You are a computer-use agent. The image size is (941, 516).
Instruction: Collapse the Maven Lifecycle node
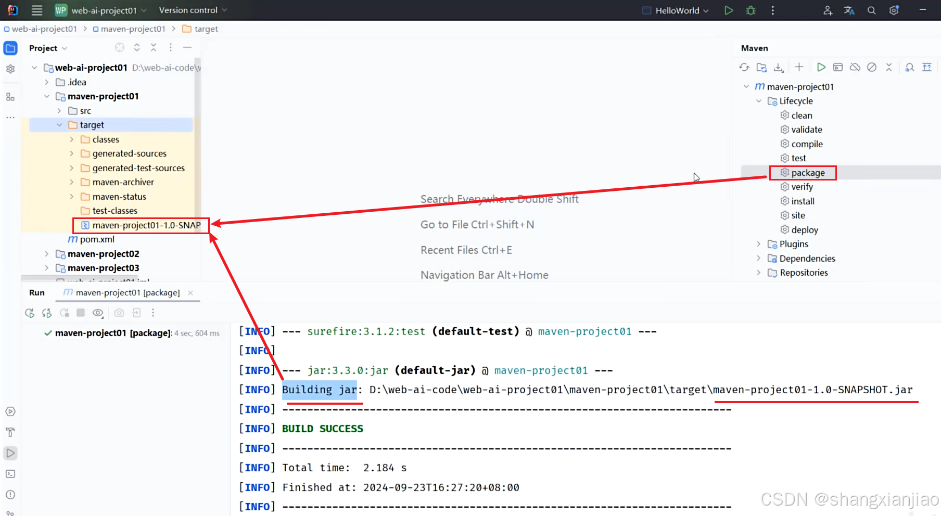click(758, 101)
